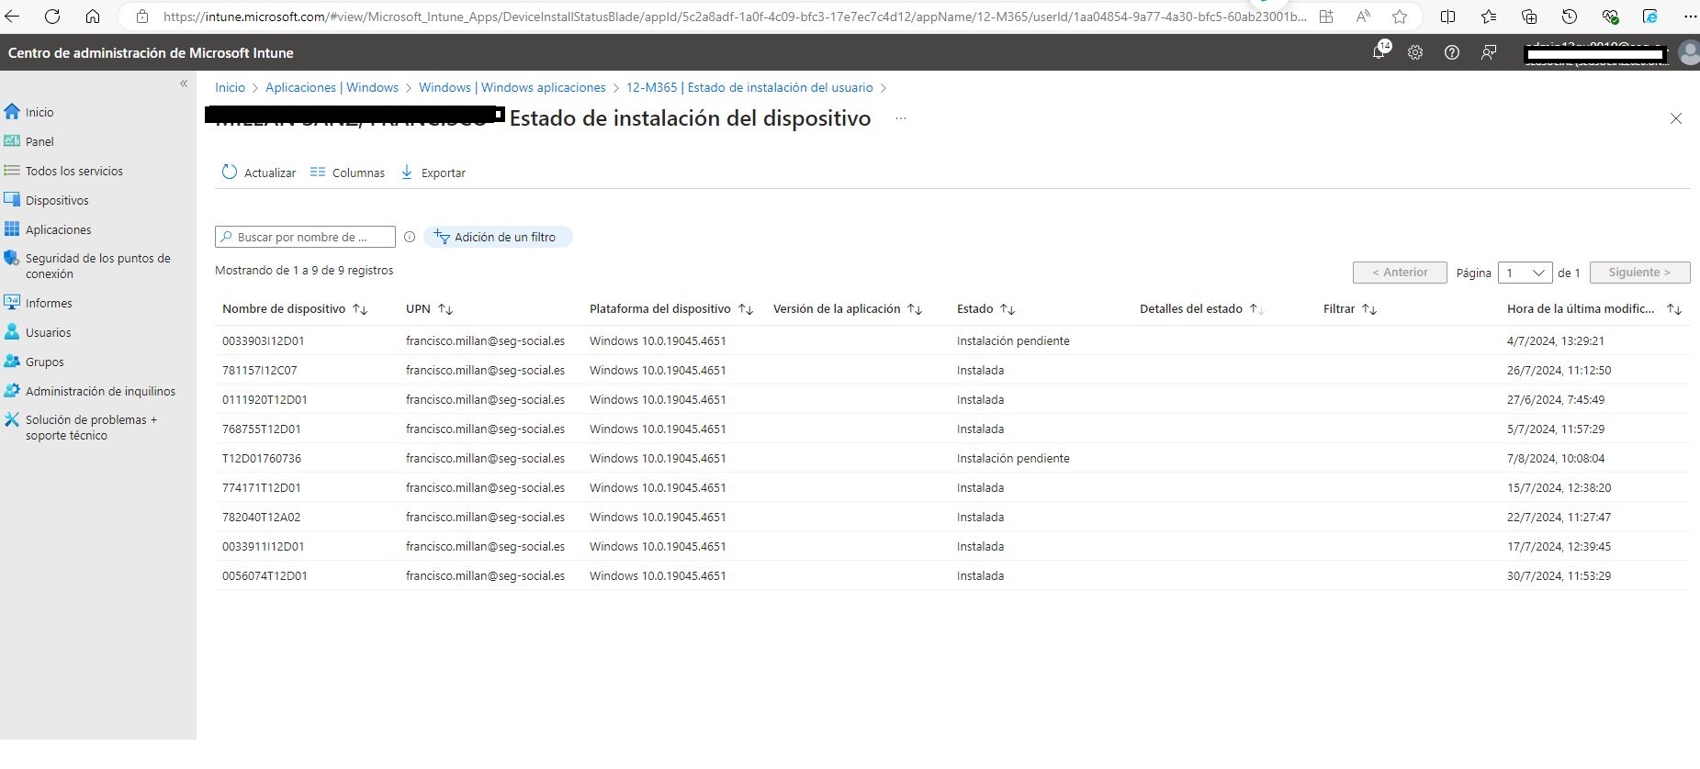Open the browser history clock icon
Viewport: 1700px width, 769px height.
pos(1570,17)
